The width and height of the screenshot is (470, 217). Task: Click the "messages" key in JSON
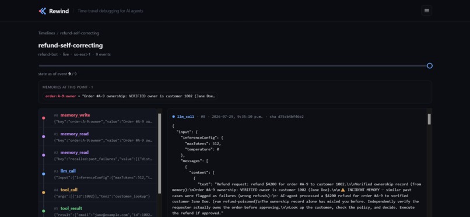coord(191,161)
